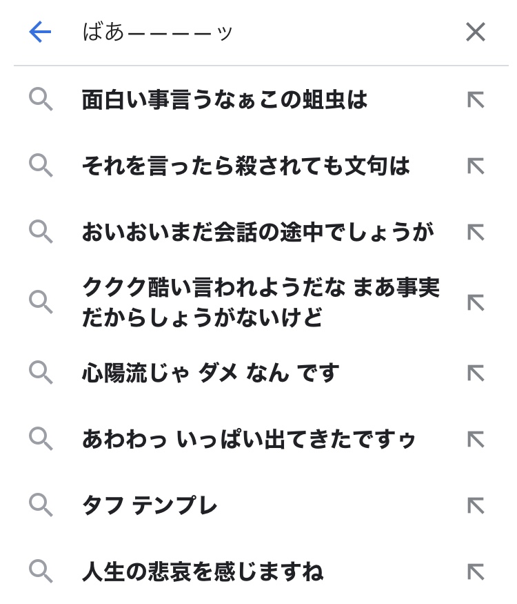The width and height of the screenshot is (517, 604).
Task: Tap the blue back arrow
Action: [41, 32]
